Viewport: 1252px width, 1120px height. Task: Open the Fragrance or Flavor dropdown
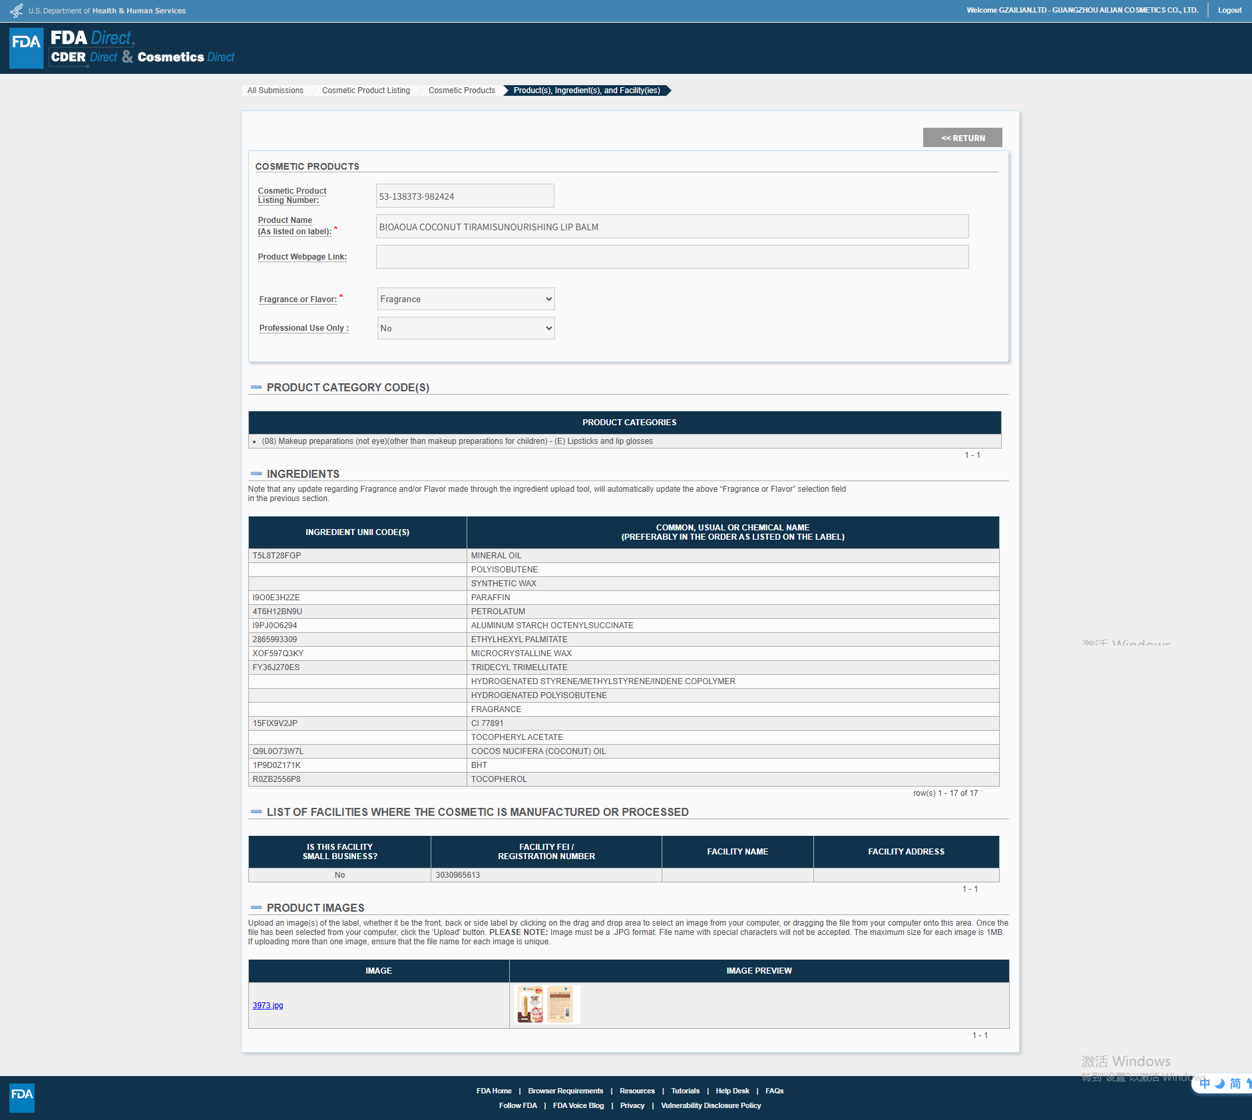click(465, 299)
